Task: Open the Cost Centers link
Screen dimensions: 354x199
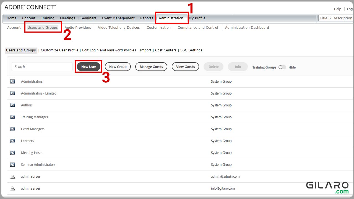Action: coord(166,50)
